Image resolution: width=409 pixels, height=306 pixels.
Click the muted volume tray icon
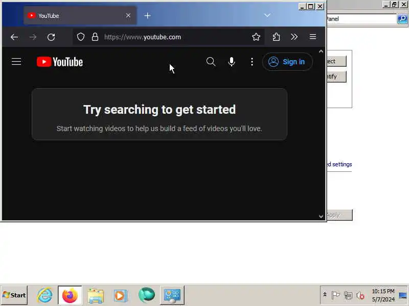pyautogui.click(x=360, y=295)
